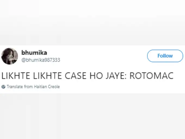Open bhumika's round profile picture
185x139 pixels.
[10, 56]
